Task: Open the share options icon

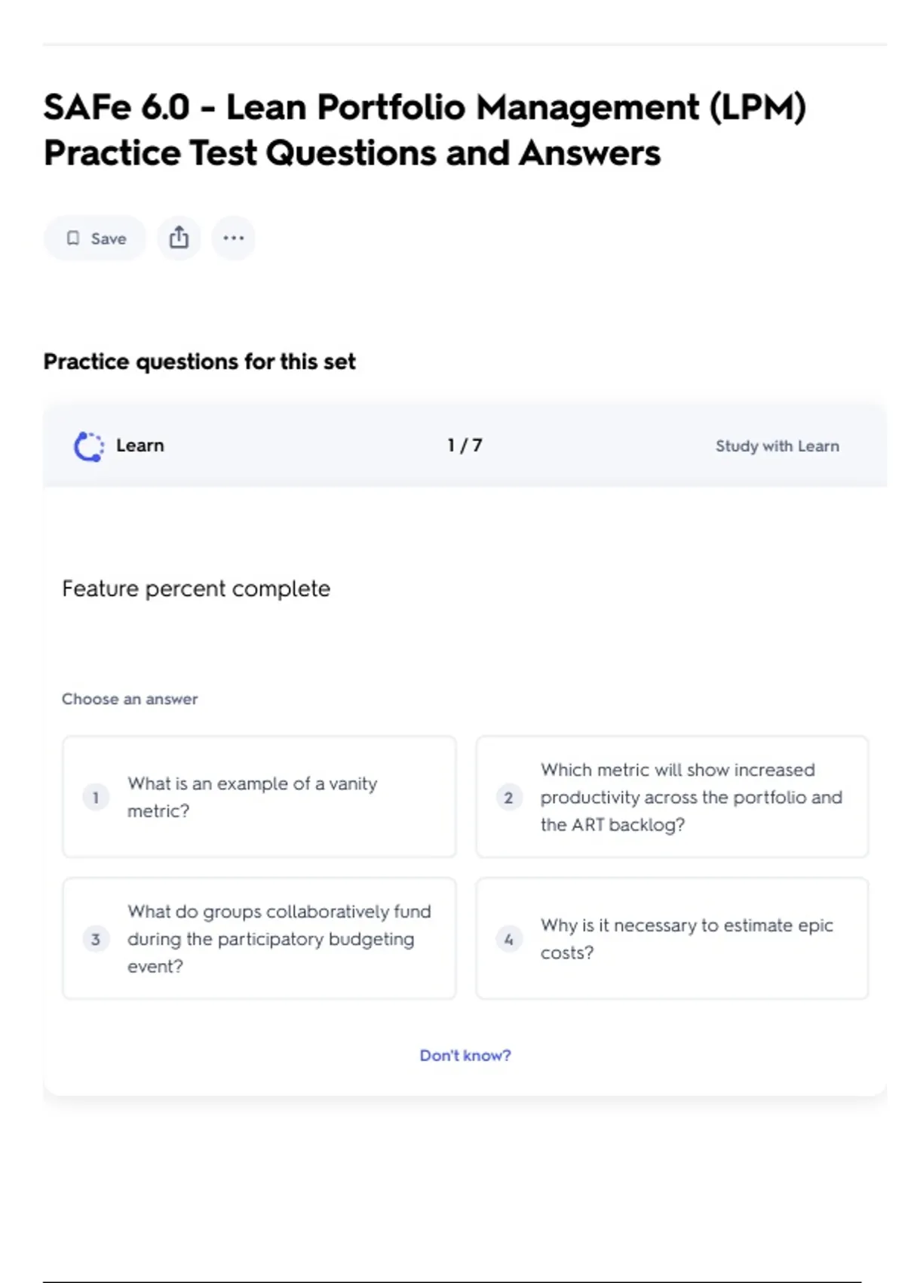Action: (179, 238)
